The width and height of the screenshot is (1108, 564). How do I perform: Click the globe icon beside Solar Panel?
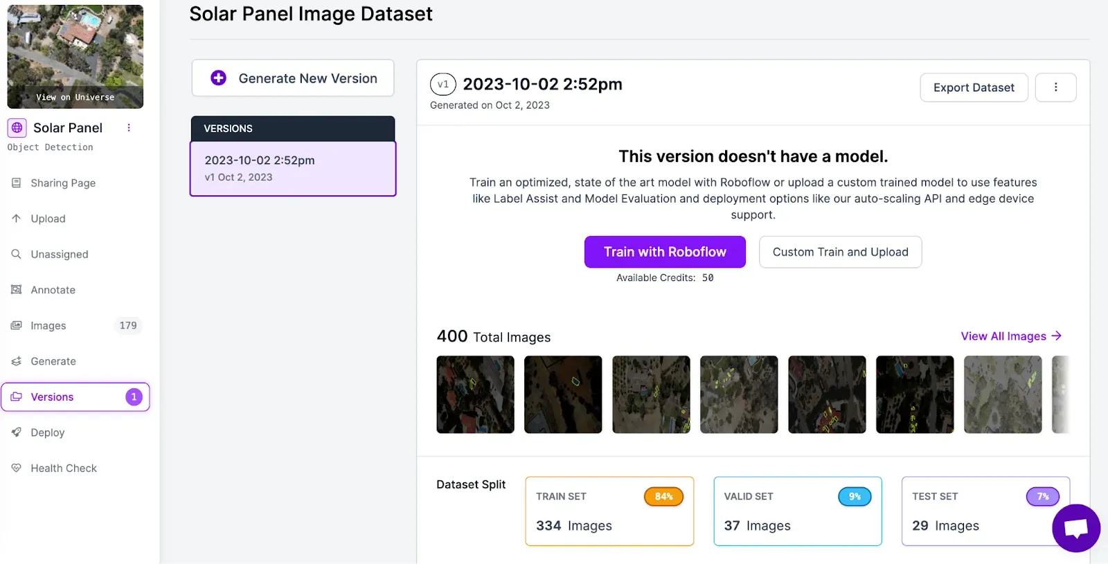click(x=17, y=128)
